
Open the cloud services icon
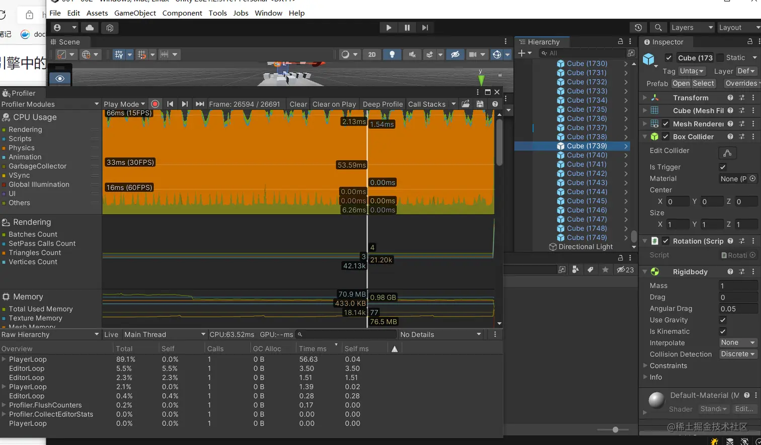tap(90, 28)
